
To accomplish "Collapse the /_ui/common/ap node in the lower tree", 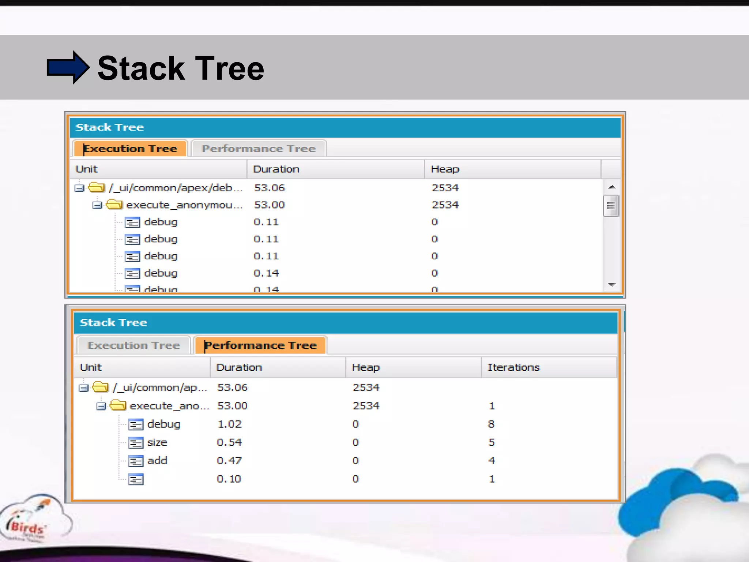I will [x=83, y=388].
